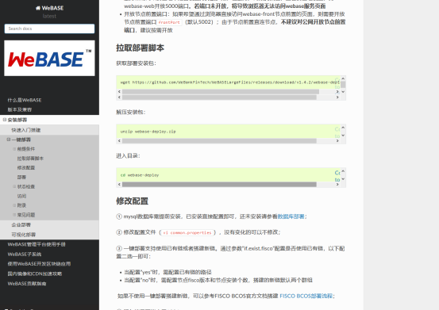Click the scroll-left arrow under the cd command
439x310 pixels.
tap(119, 185)
